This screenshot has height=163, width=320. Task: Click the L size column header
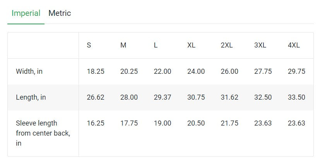tap(156, 45)
